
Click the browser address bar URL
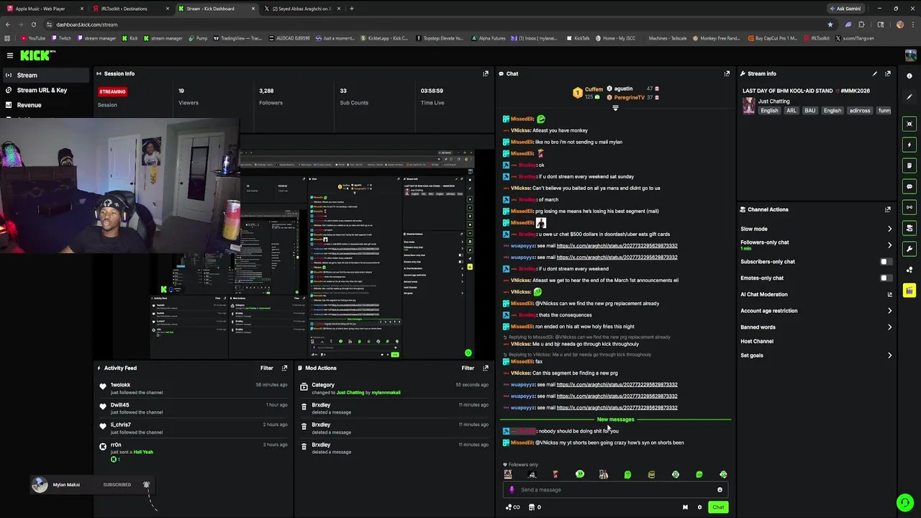(x=86, y=24)
